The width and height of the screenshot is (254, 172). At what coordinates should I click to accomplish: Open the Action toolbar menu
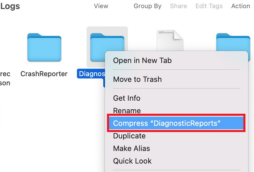click(x=241, y=6)
